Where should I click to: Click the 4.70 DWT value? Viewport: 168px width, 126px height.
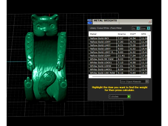133,42
